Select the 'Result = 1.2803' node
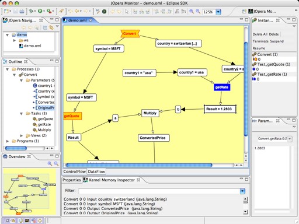The width and height of the screenshot is (299, 224). [220, 109]
